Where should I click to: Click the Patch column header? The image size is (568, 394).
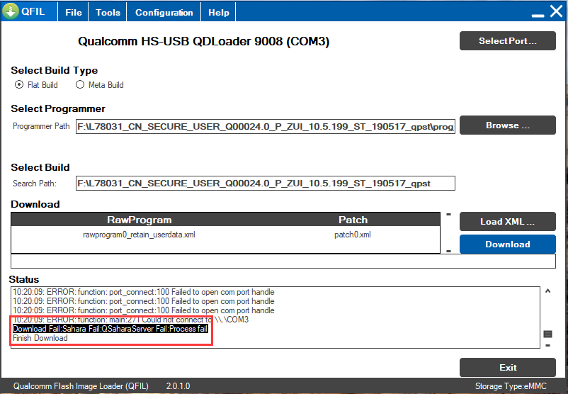click(x=353, y=220)
